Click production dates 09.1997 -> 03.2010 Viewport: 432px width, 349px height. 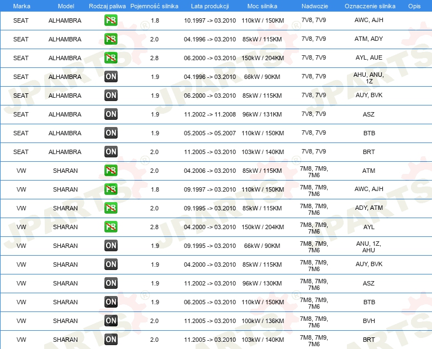click(x=210, y=189)
